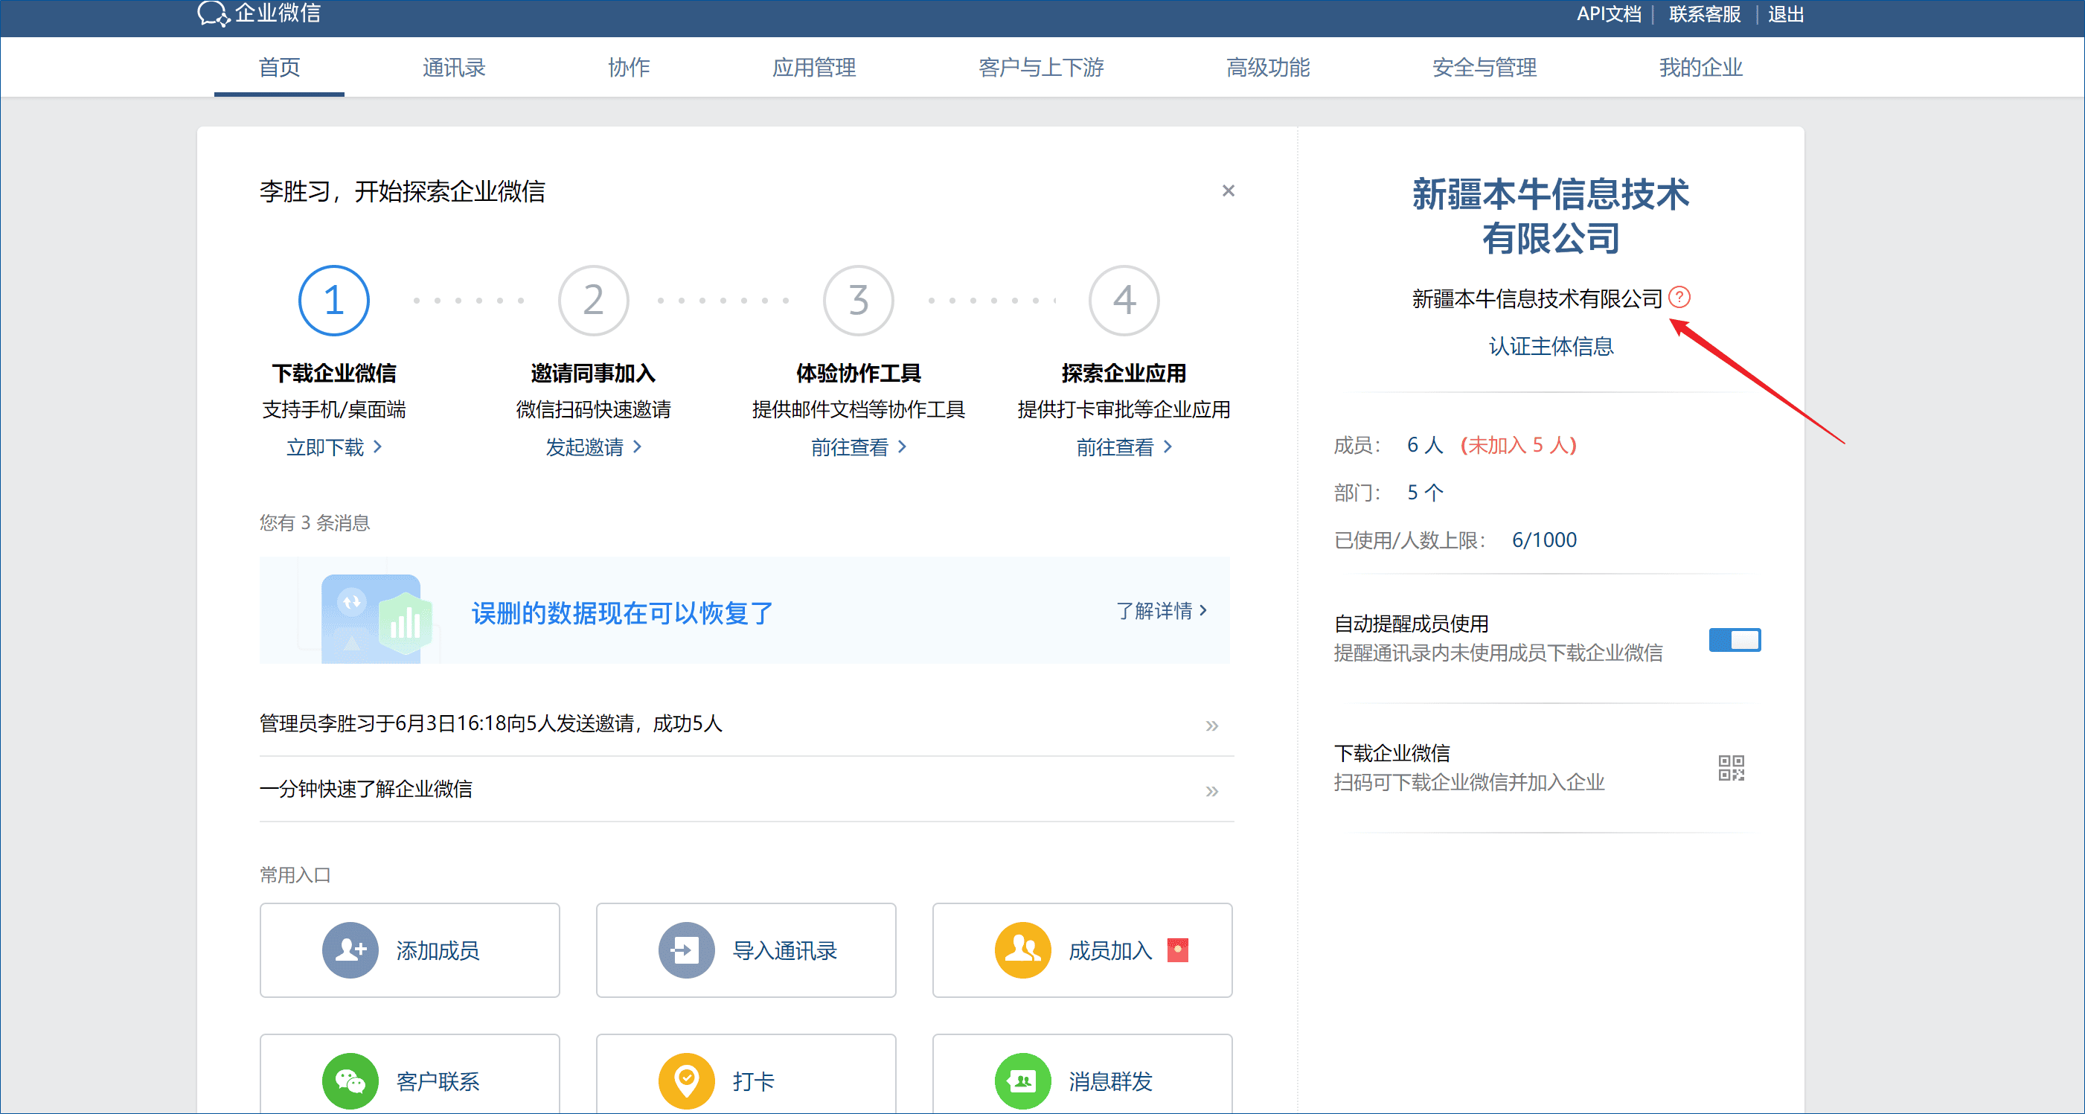The width and height of the screenshot is (2085, 1114).
Task: Open the 我的企业 tab
Action: click(1700, 67)
